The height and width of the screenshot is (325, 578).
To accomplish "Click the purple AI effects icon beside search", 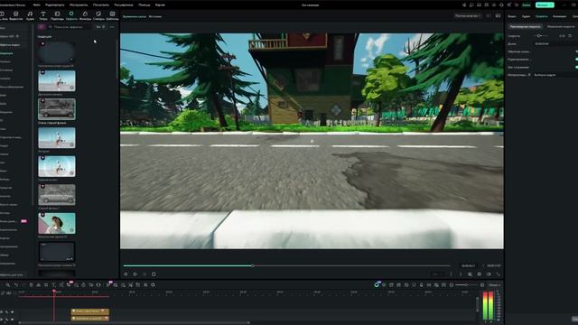I will (42, 27).
